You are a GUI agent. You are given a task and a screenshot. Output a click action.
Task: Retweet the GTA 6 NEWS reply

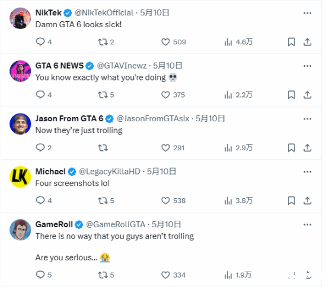tap(106, 95)
